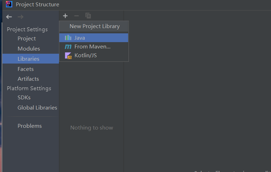Click the forward navigation arrow

pyautogui.click(x=21, y=17)
